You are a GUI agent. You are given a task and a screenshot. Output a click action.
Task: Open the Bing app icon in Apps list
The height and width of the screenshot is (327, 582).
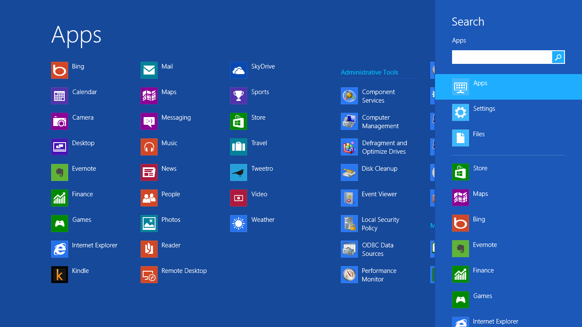click(x=60, y=70)
